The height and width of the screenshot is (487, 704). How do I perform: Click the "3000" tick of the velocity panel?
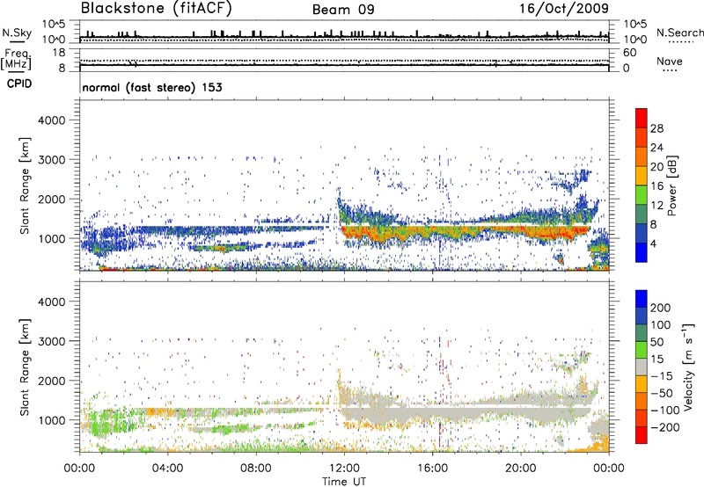[52, 341]
